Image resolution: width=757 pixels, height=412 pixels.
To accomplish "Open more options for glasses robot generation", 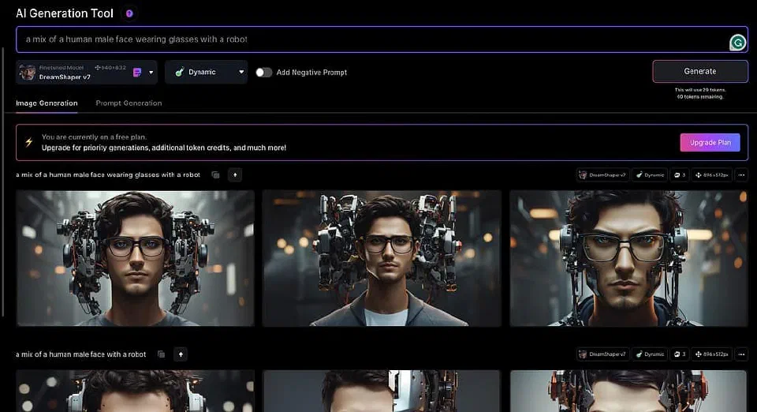I will pos(741,175).
